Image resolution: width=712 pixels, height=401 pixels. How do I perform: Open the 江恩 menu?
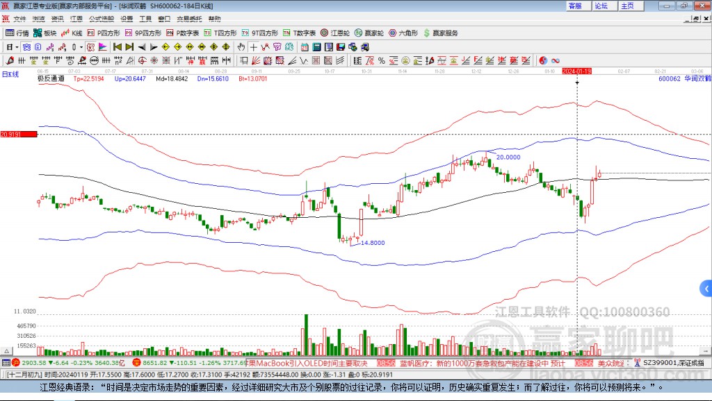tap(76, 19)
